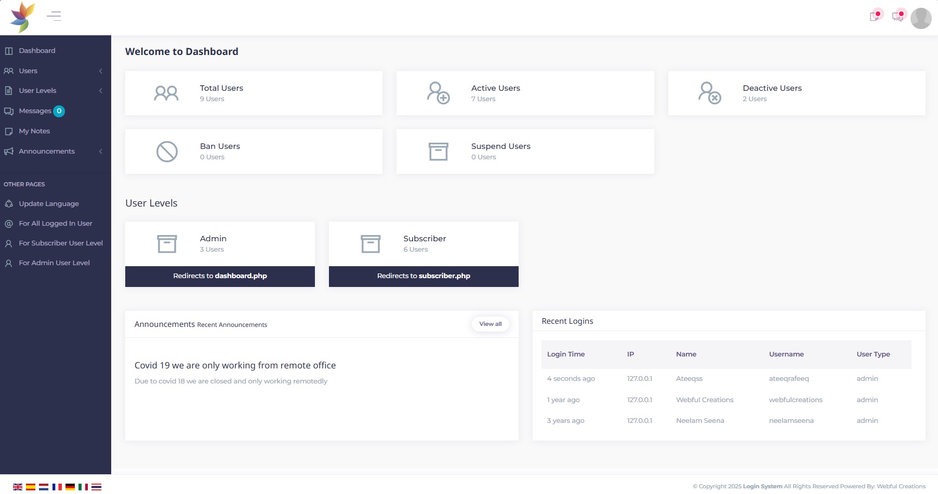Click the View all announcements button

pos(490,323)
